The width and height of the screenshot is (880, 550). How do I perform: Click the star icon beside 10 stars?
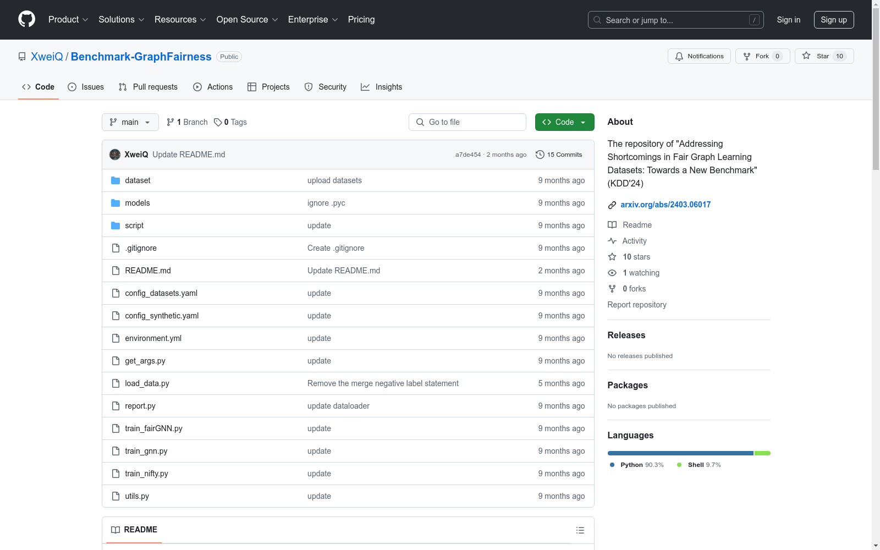pos(612,257)
